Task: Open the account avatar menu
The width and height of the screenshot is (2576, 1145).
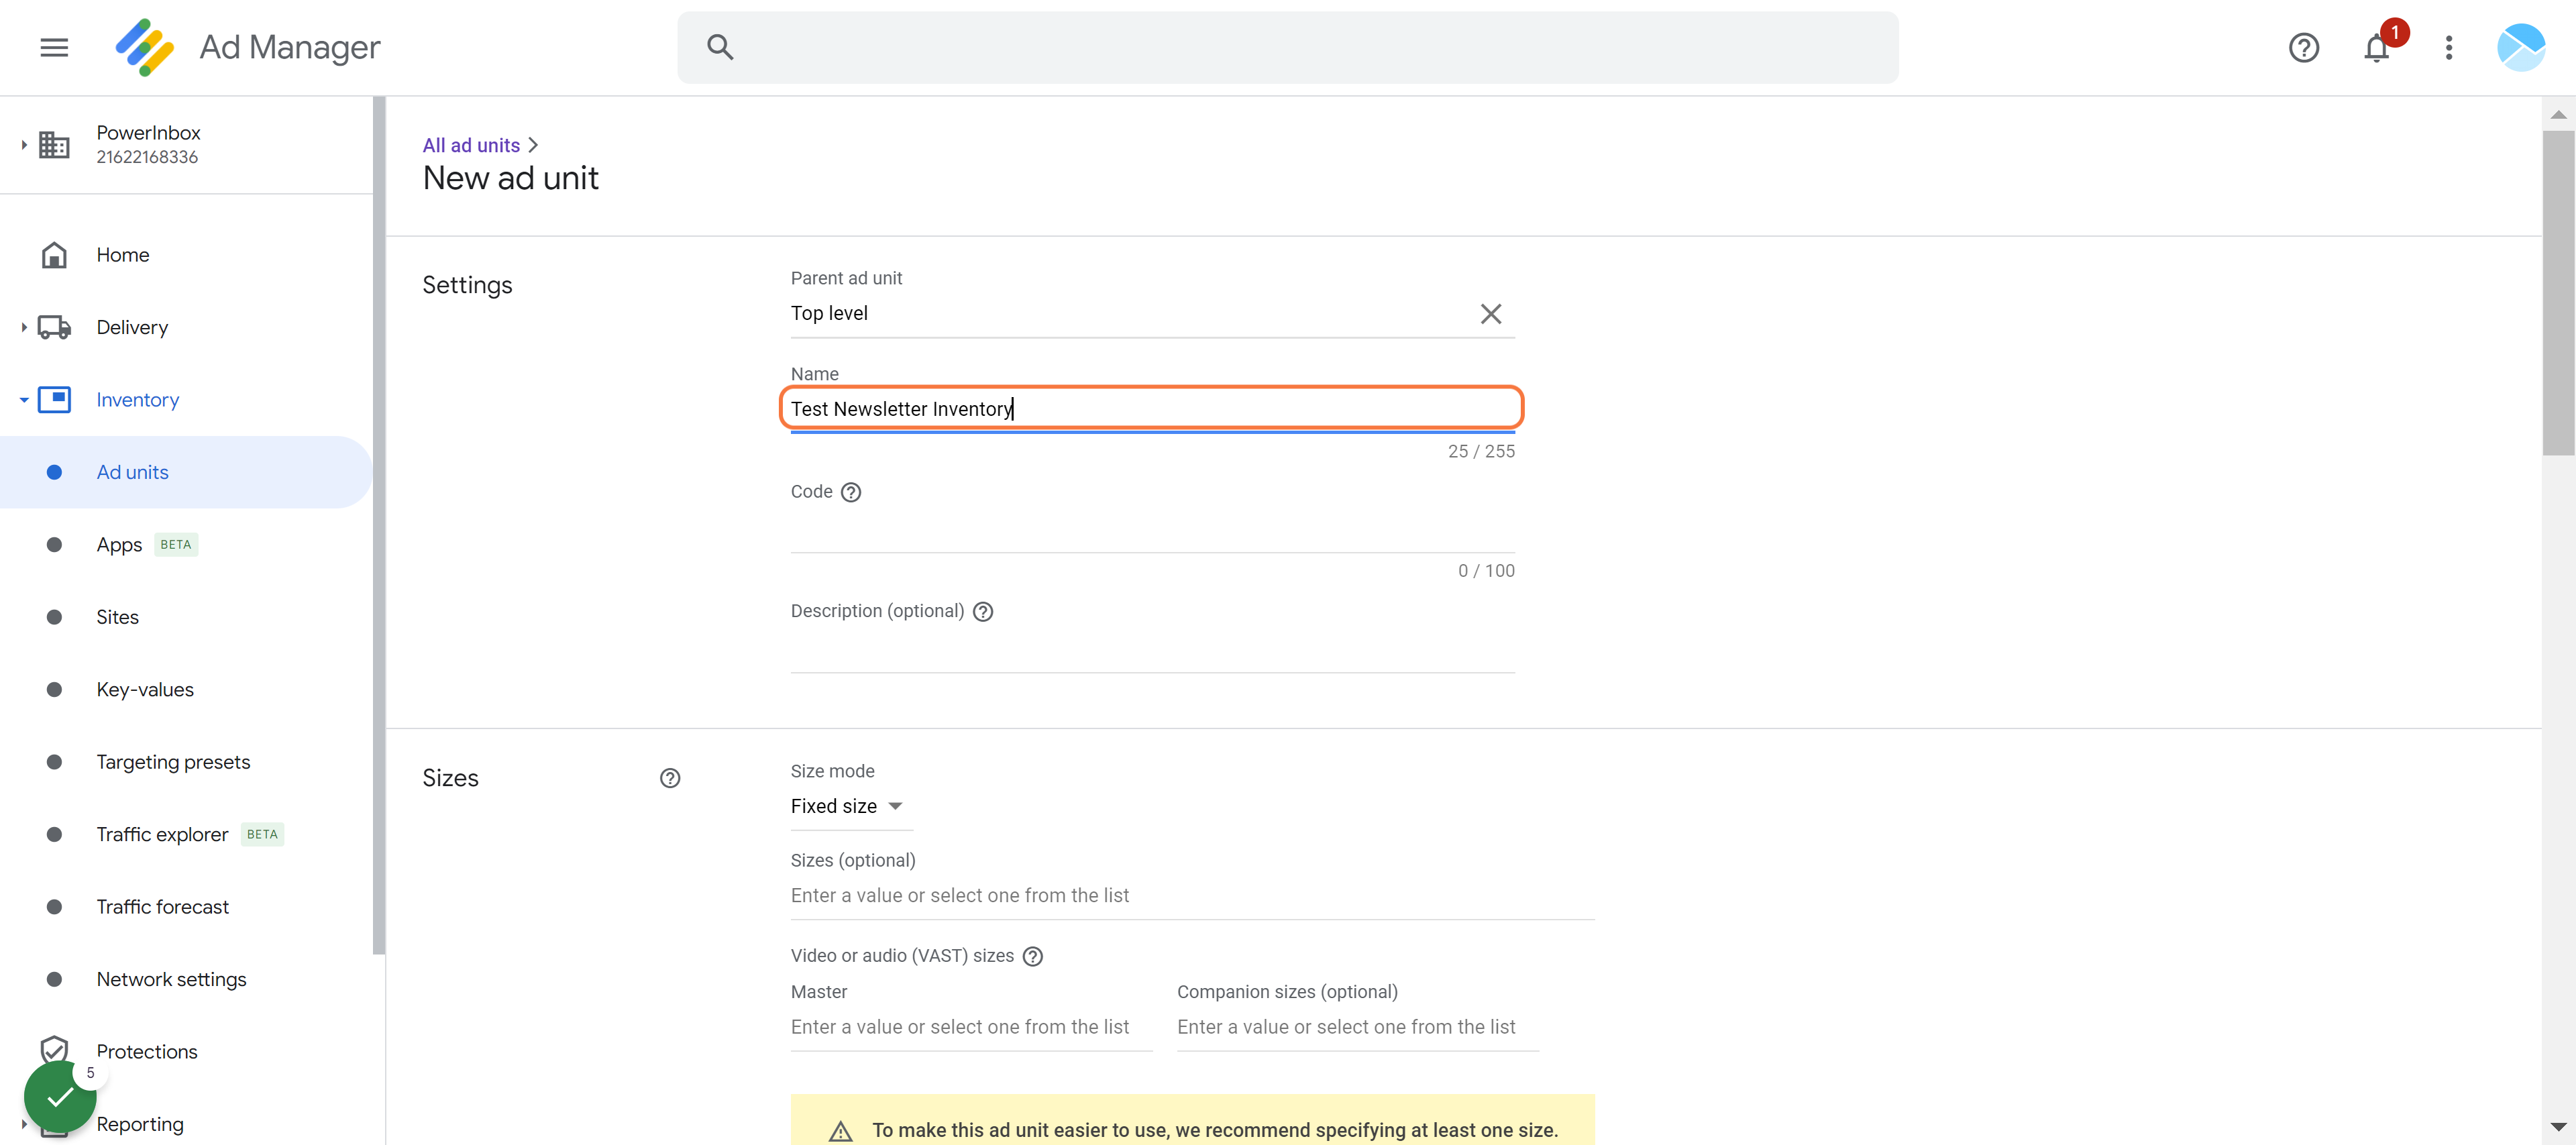Action: point(2520,47)
